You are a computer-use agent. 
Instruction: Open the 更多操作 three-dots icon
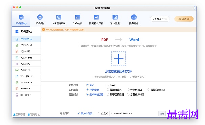click(x=134, y=17)
